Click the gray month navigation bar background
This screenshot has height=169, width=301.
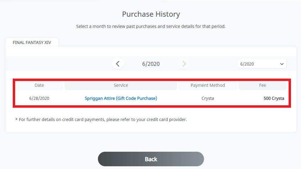tap(61, 64)
